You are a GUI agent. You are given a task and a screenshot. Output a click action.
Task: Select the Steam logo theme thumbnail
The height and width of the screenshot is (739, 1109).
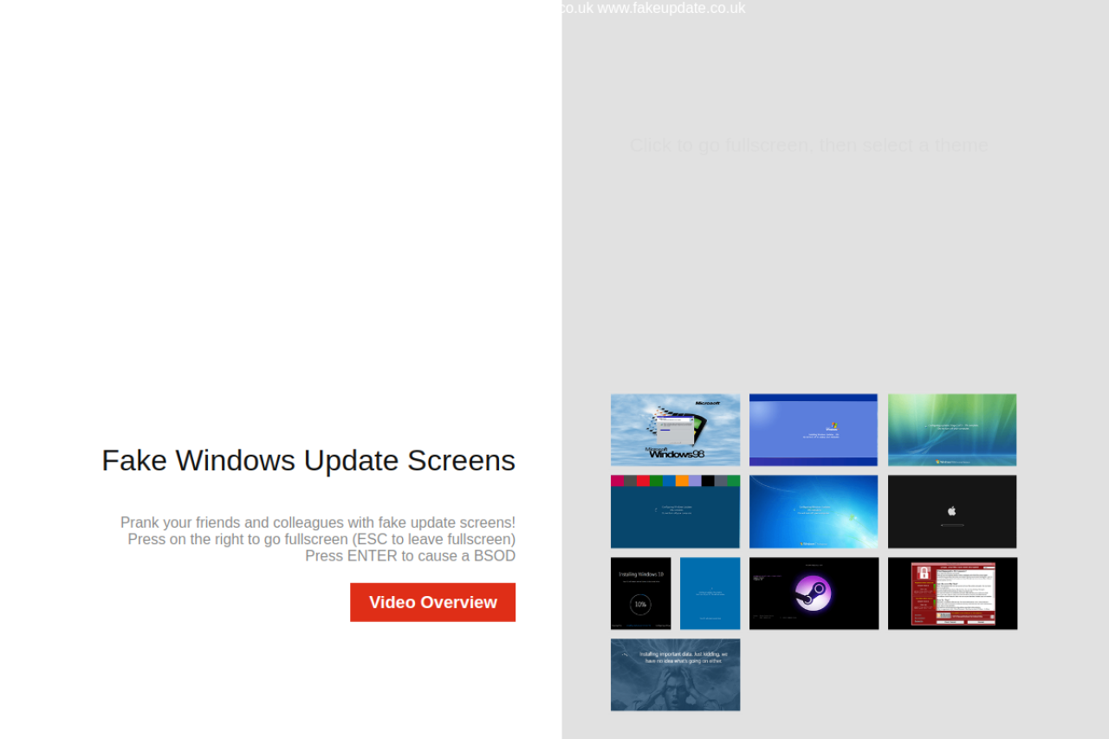click(814, 593)
